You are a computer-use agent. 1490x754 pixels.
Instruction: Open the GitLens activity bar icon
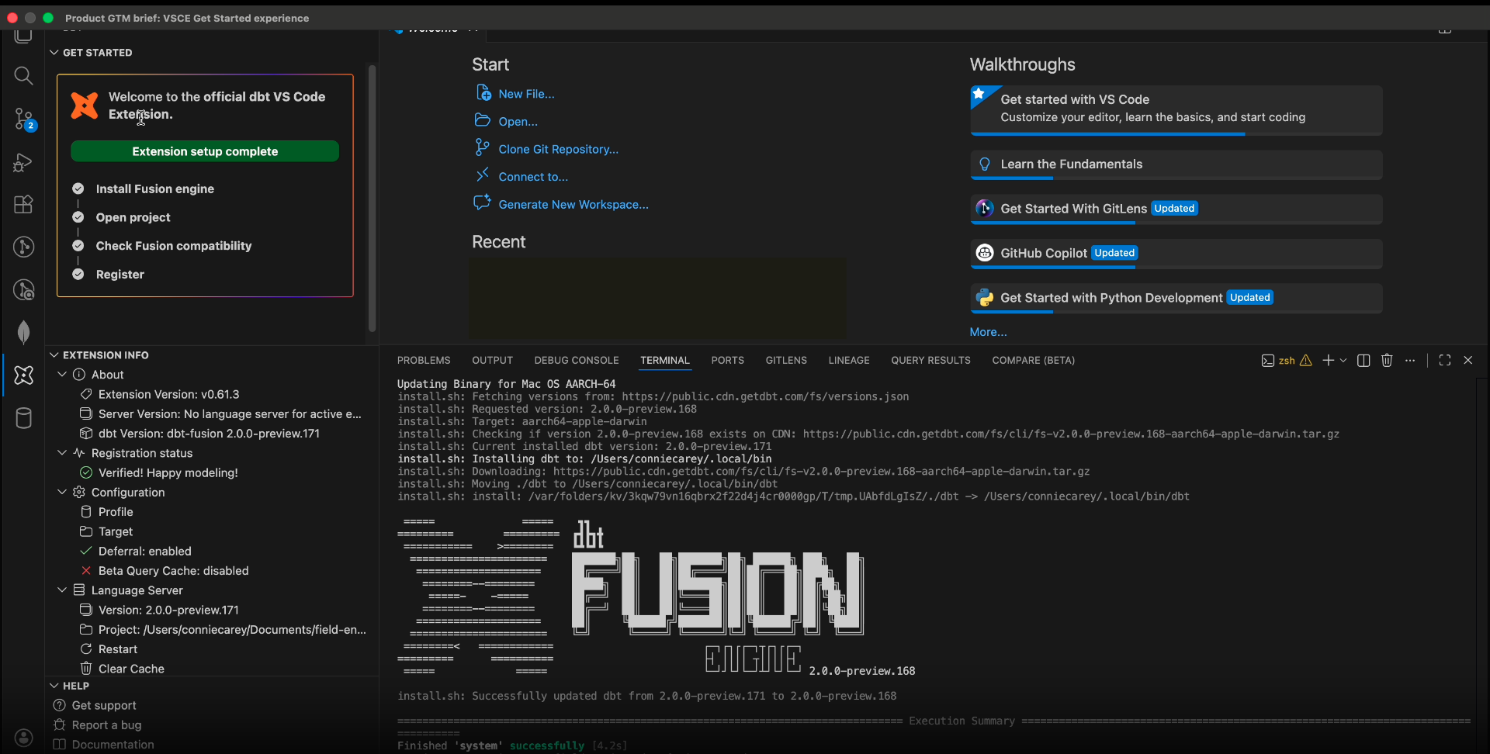(x=23, y=247)
